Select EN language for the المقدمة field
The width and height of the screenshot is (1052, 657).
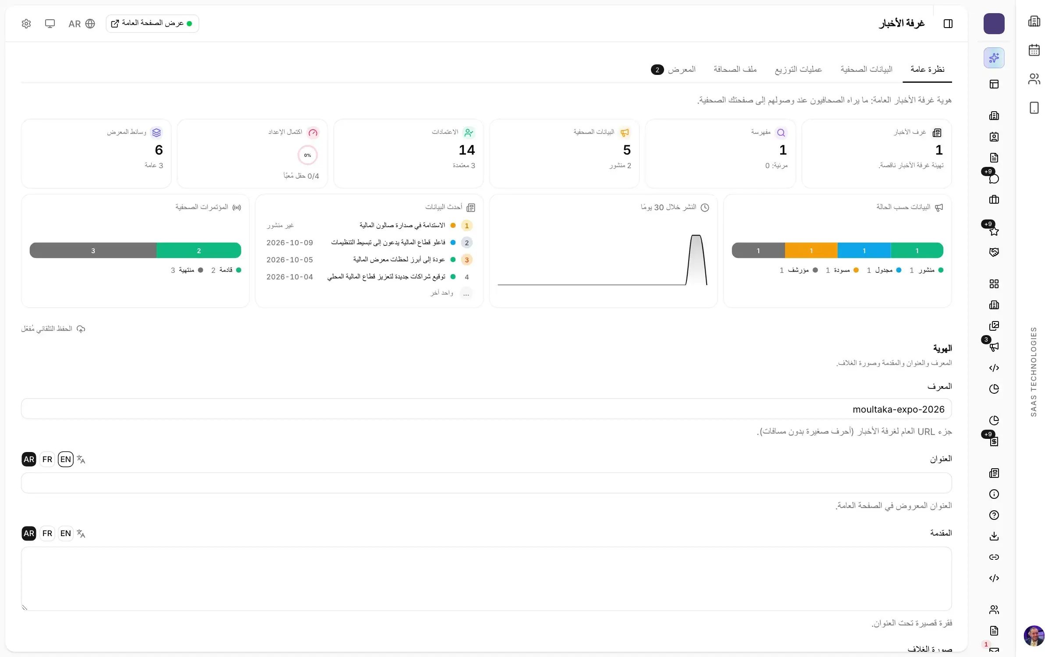tap(66, 533)
